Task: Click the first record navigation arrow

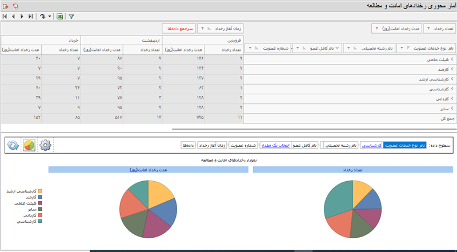Action: click(x=5, y=17)
